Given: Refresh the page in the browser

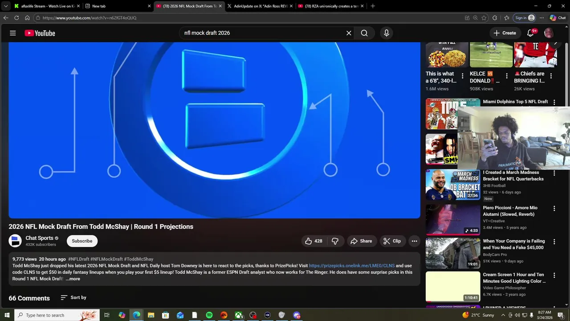Looking at the screenshot, I should click(16, 18).
